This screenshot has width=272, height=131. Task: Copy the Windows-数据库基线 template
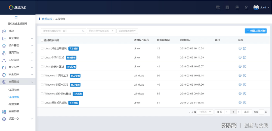[245, 85]
